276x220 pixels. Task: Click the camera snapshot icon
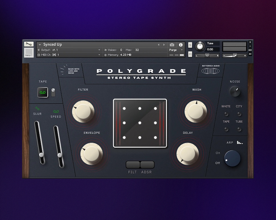point(172,45)
